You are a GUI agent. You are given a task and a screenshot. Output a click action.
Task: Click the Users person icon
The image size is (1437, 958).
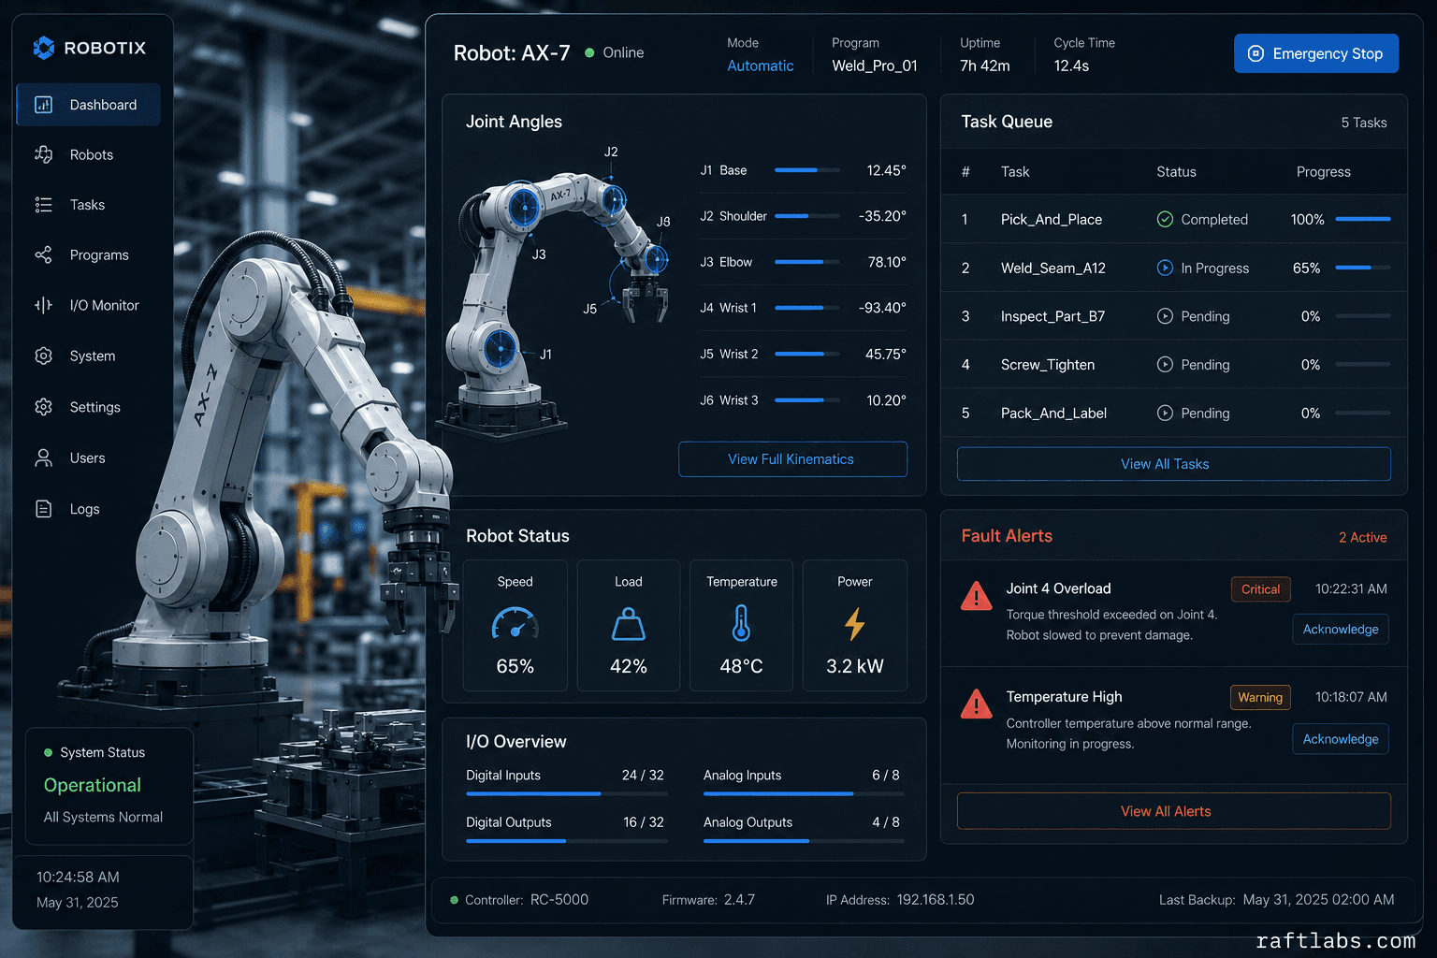click(x=43, y=457)
